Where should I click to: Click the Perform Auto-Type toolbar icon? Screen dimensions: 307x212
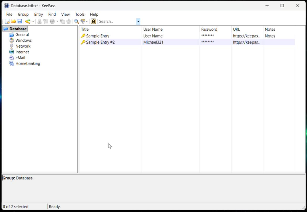click(x=69, y=21)
